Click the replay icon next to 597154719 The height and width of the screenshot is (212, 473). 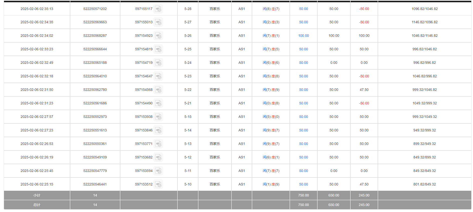pos(158,63)
